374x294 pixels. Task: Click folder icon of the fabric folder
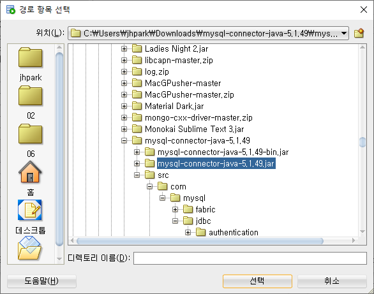point(188,209)
